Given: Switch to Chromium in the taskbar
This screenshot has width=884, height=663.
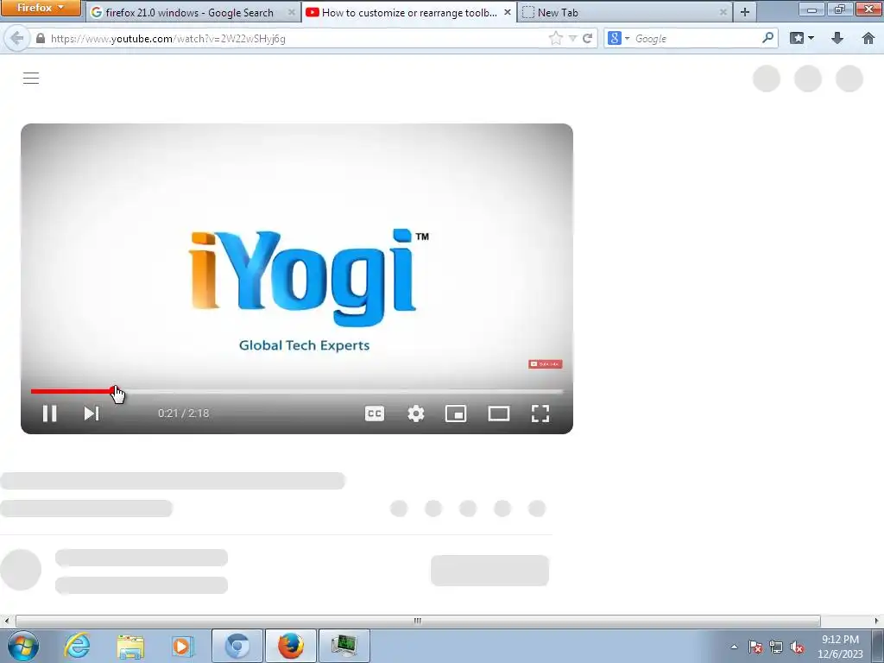Looking at the screenshot, I should [237, 646].
